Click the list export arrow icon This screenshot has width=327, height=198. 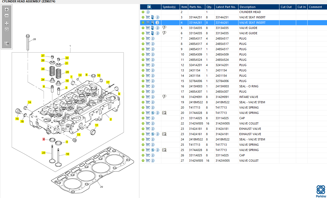click(7, 43)
